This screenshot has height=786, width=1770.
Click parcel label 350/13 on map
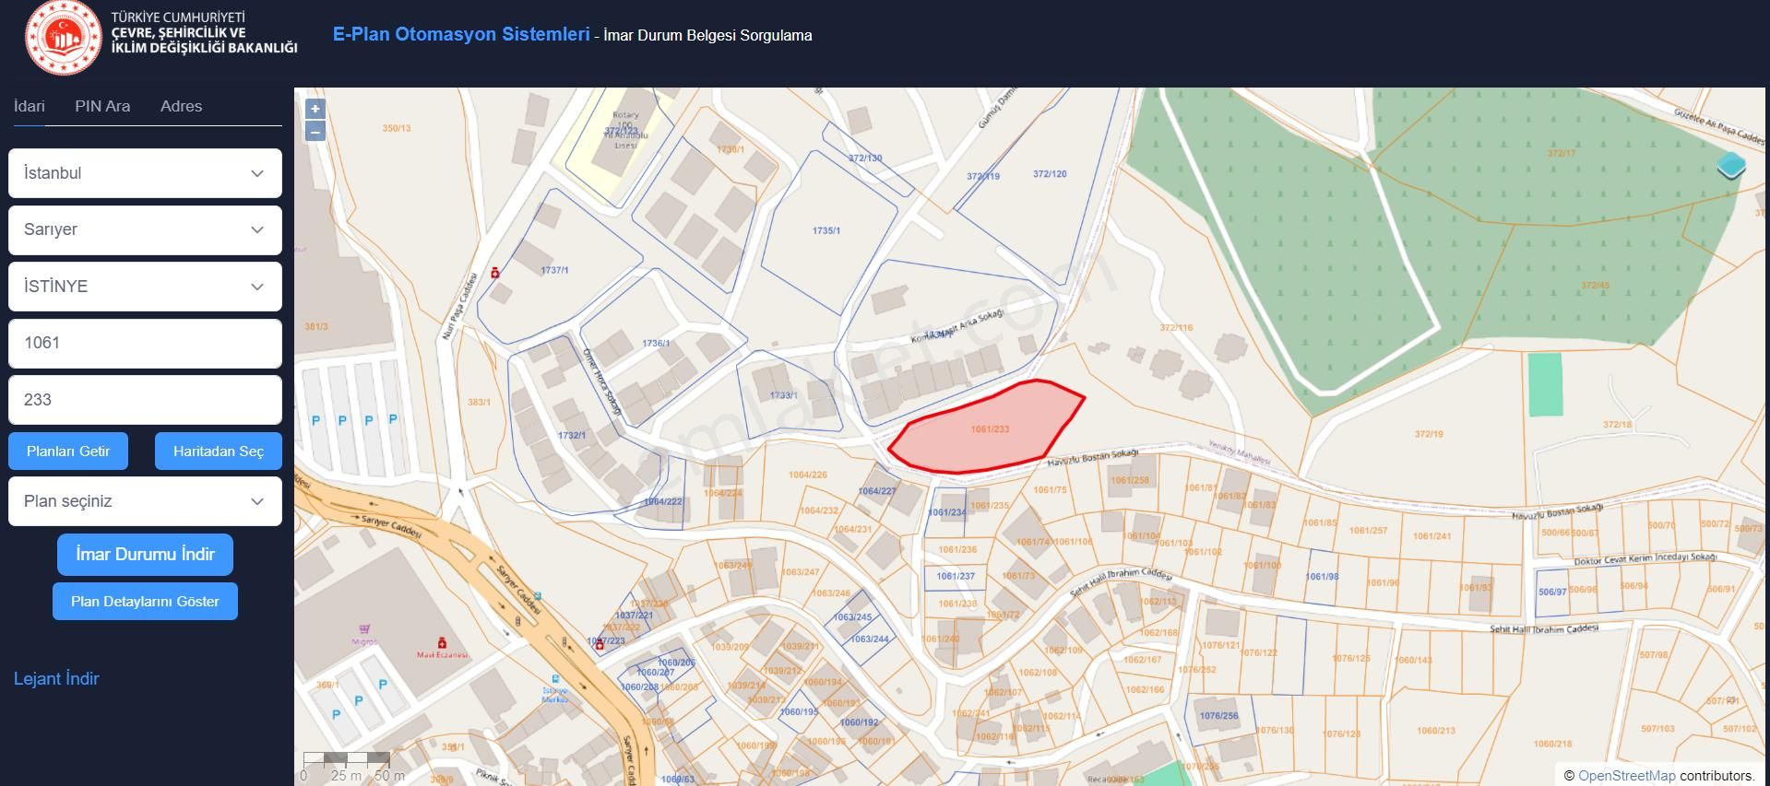[x=397, y=128]
